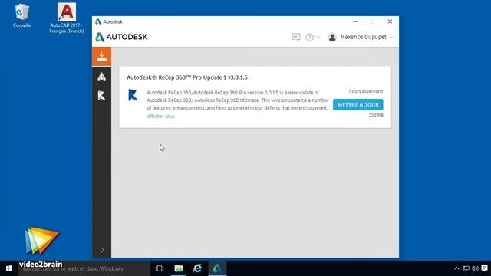The width and height of the screenshot is (491, 276).
Task: Open the Action Center notifications icon
Action: click(484, 268)
